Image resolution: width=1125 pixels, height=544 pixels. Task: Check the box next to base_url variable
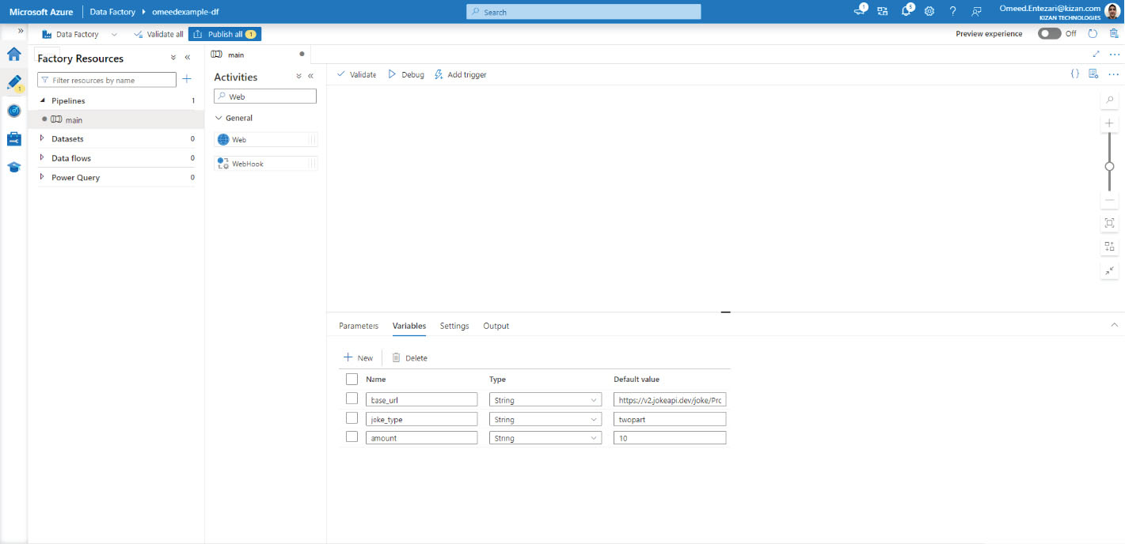tap(352, 399)
